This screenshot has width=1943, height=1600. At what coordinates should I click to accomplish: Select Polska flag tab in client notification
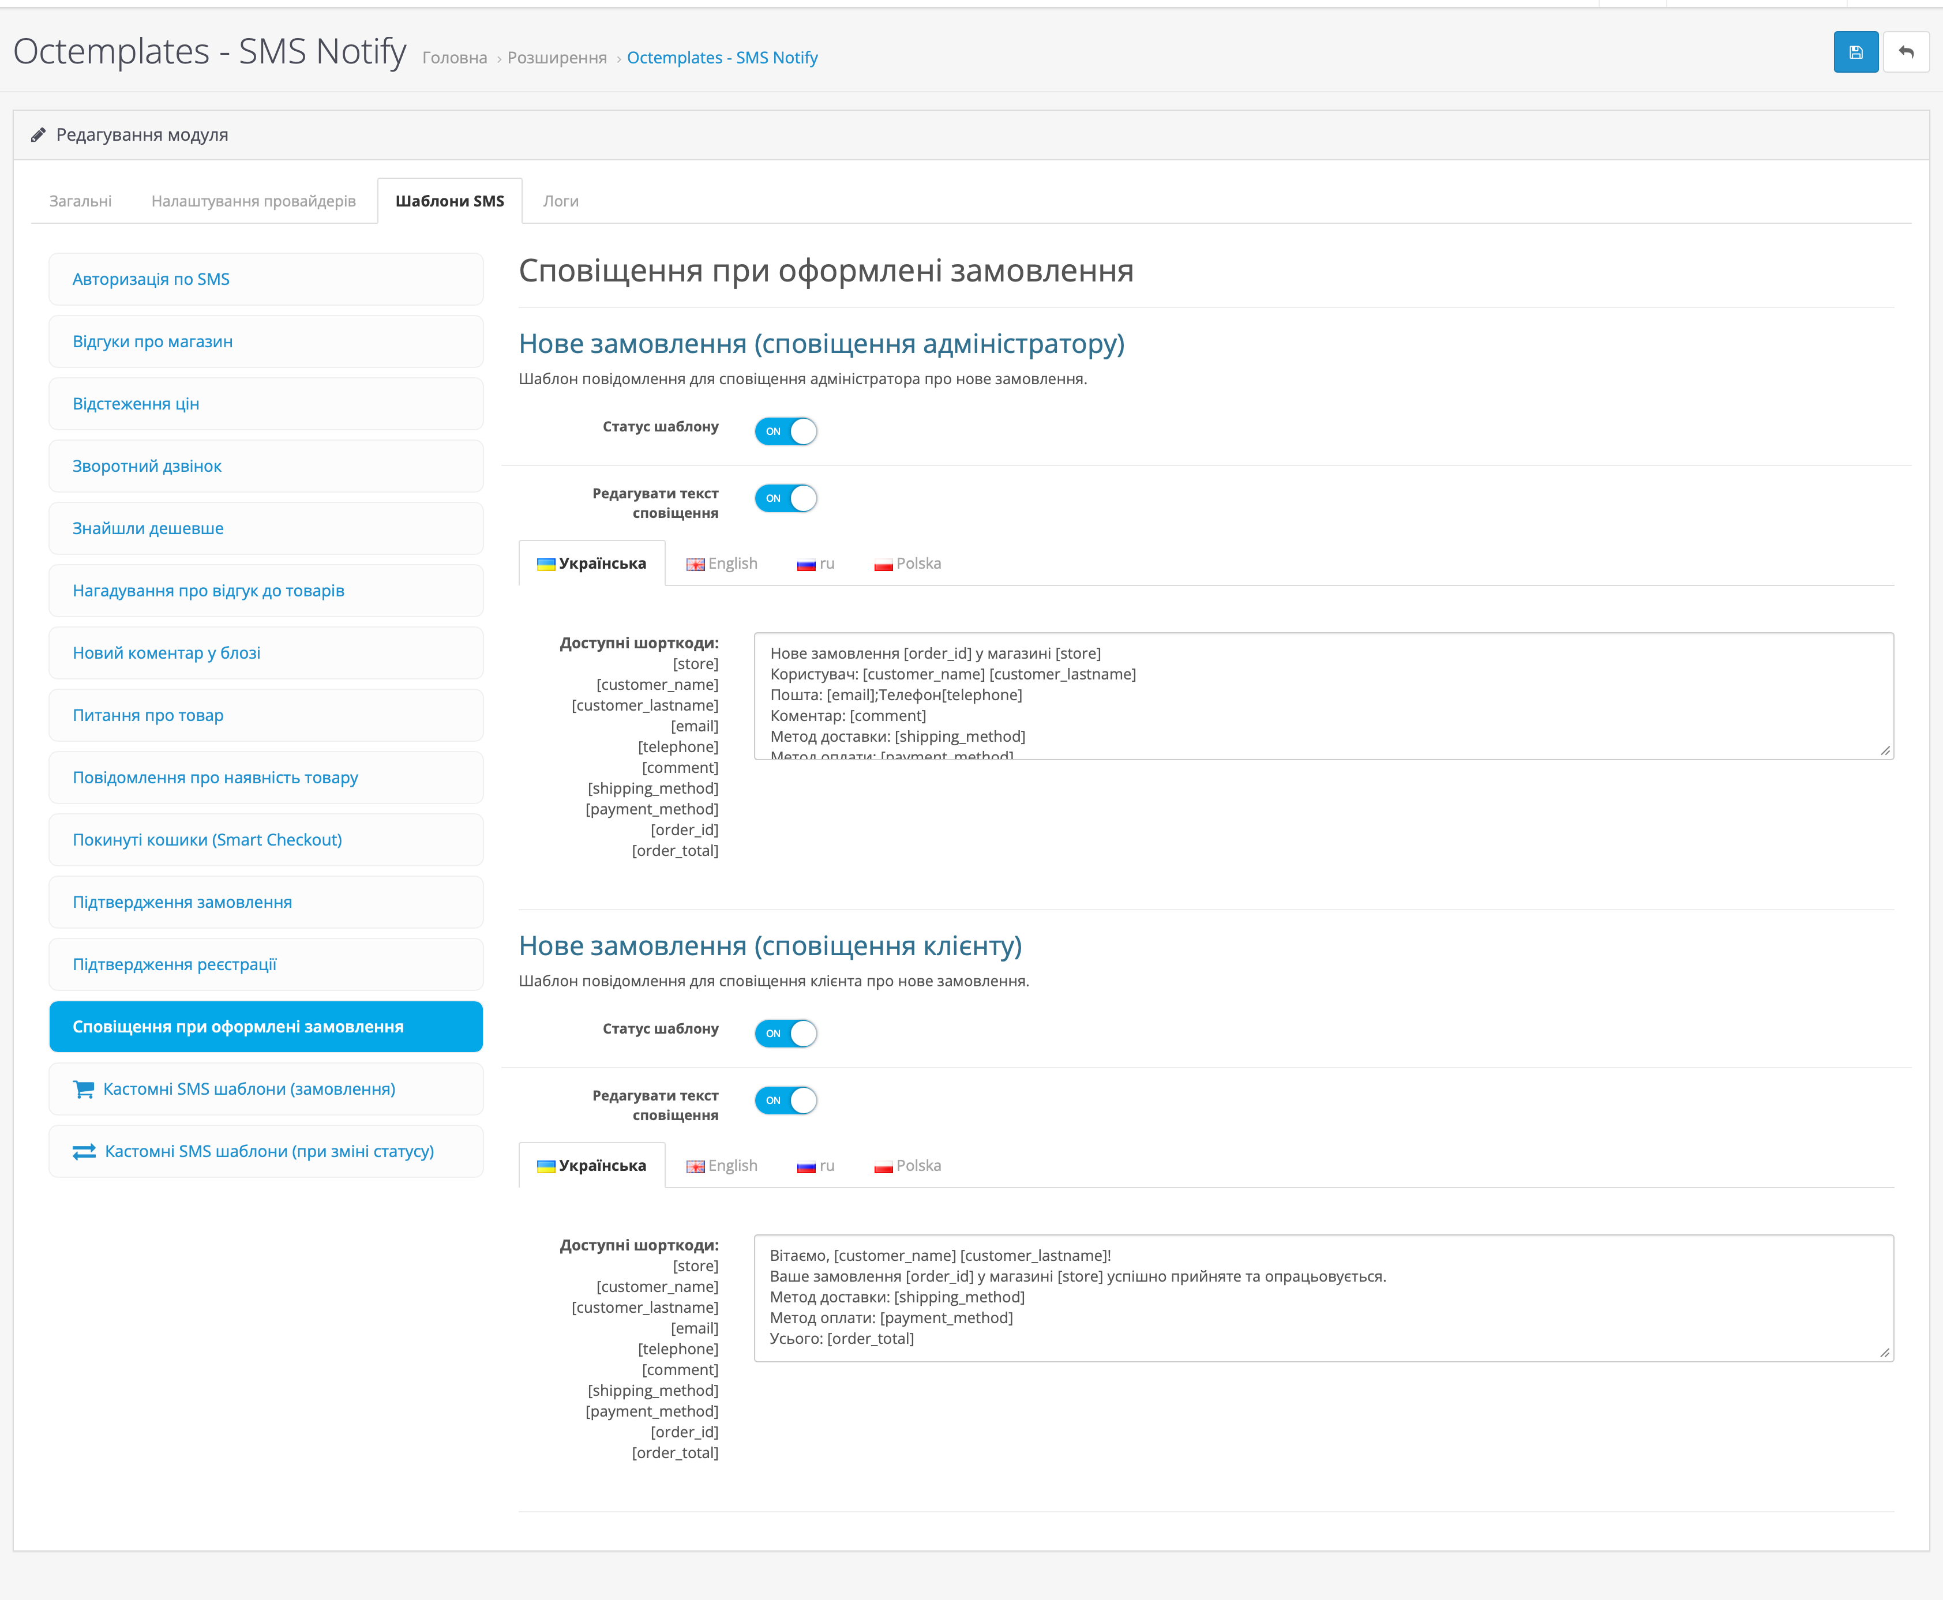tap(908, 1166)
